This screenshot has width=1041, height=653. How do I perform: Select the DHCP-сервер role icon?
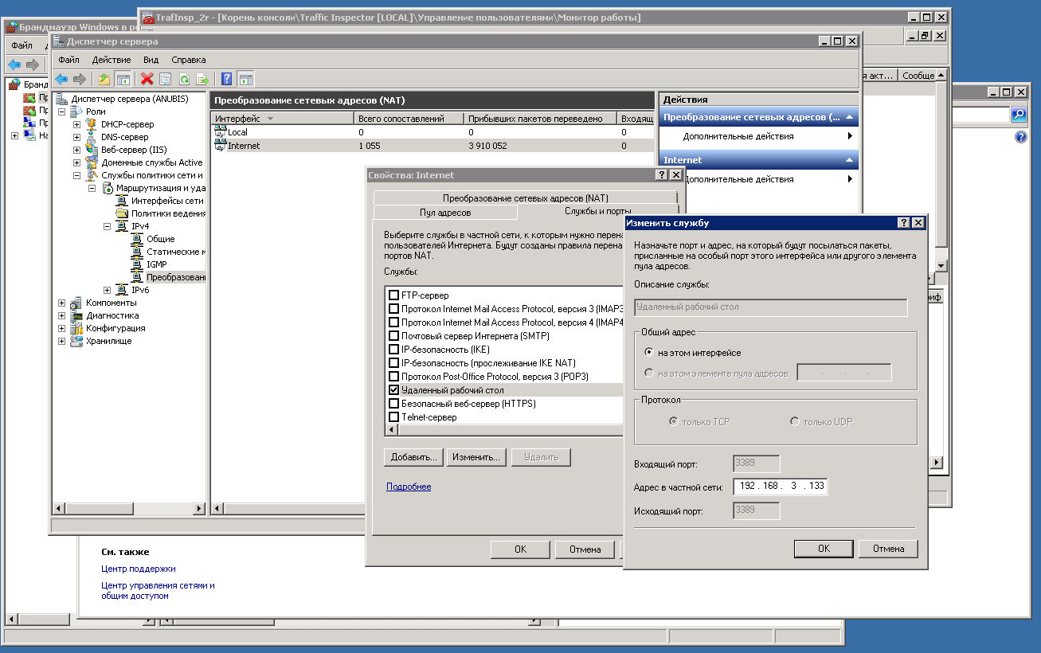(92, 124)
